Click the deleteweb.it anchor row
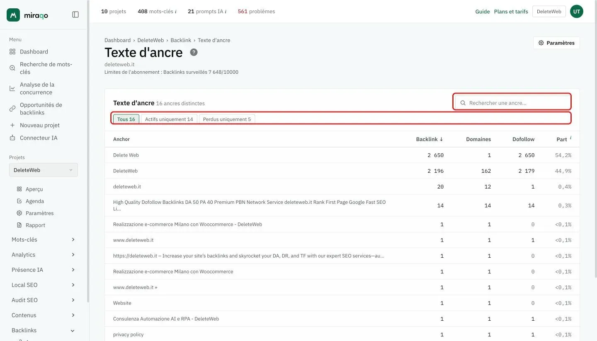 click(x=342, y=187)
